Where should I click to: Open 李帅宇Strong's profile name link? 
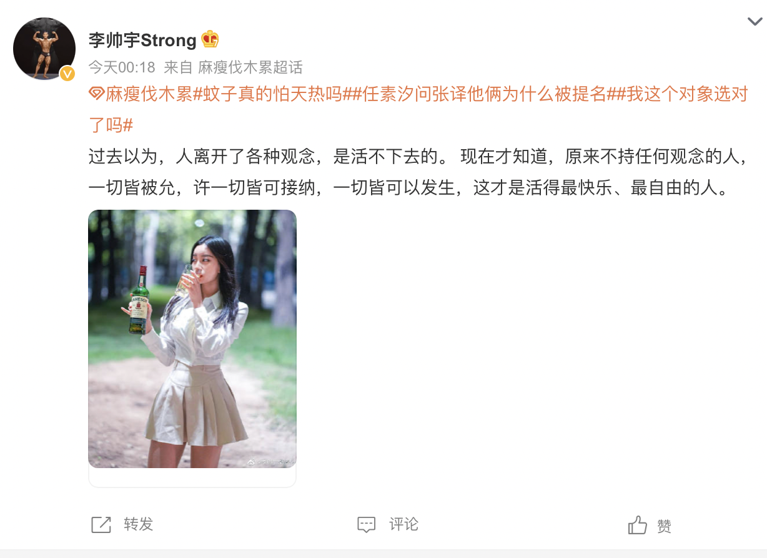(x=142, y=41)
